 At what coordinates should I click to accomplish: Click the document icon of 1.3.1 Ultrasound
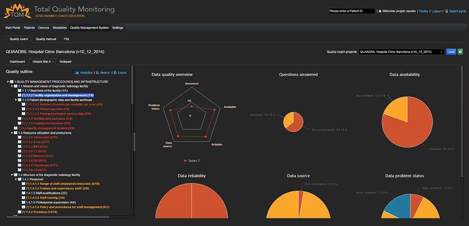(19, 137)
